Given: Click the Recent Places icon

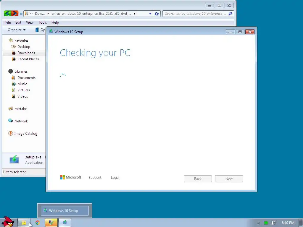Looking at the screenshot, I should click(x=14, y=59).
